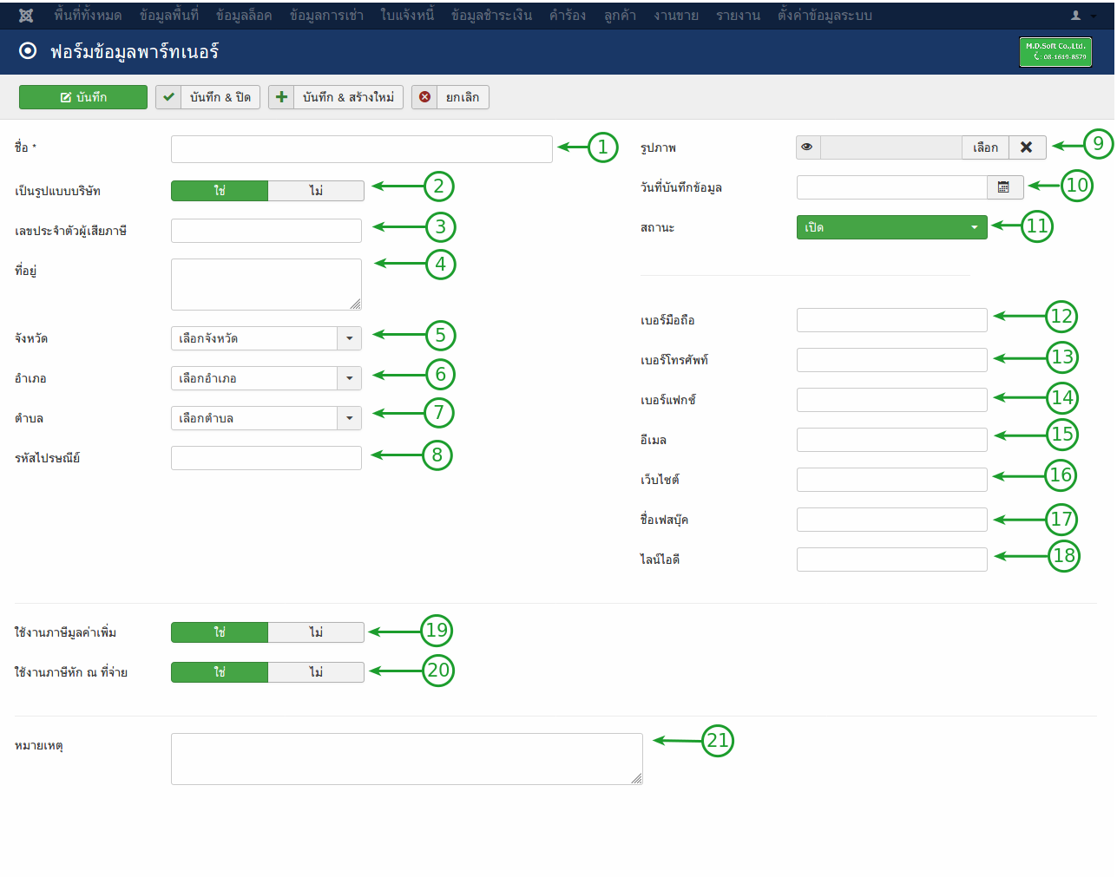
Task: Focus the เว็บไซต์ input field
Action: point(892,480)
